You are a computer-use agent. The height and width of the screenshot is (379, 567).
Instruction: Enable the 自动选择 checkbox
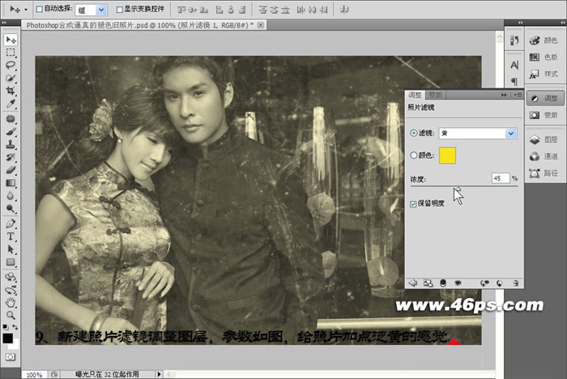click(39, 10)
